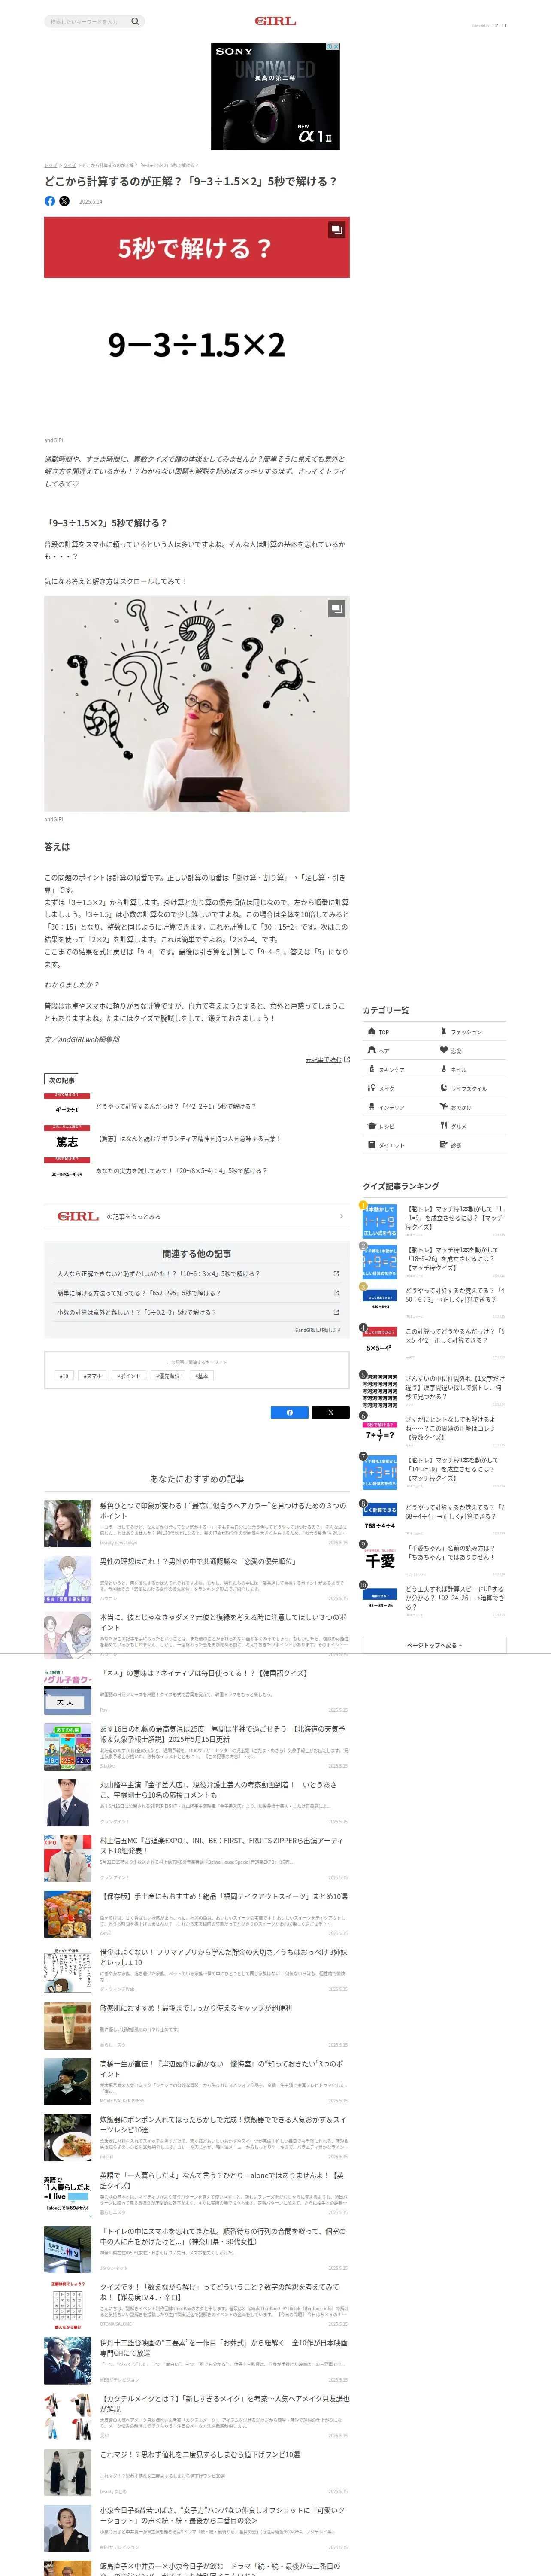Viewport: 551px width, 2576px height.
Task: Open gallery icon on the 5秒で解ける banner
Action: [337, 230]
